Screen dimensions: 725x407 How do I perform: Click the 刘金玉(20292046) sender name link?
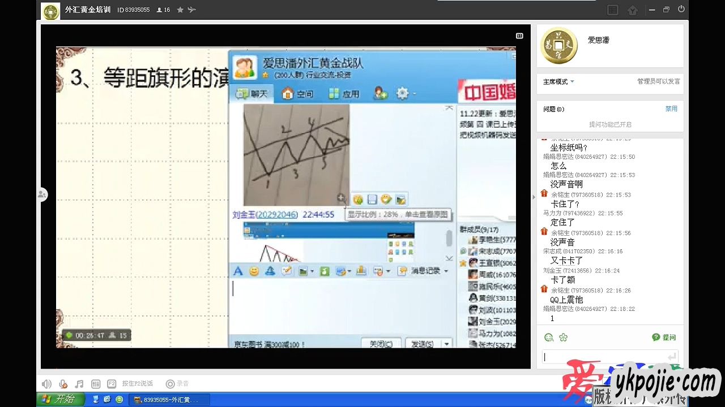[265, 215]
